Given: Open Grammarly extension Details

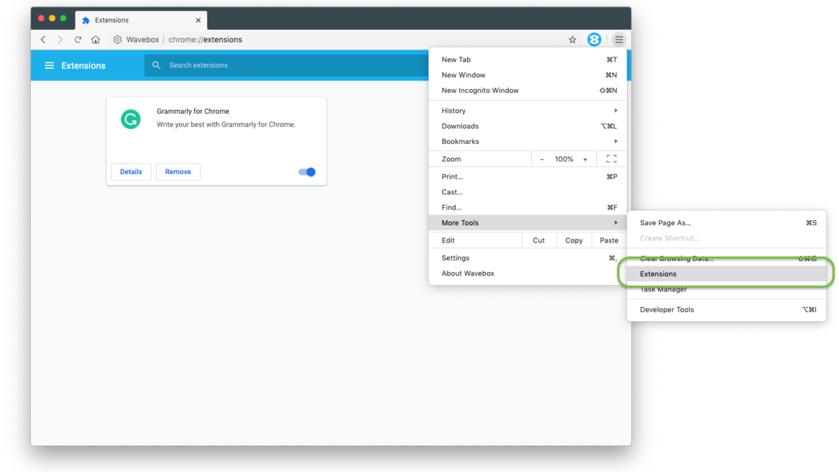Looking at the screenshot, I should tap(131, 172).
